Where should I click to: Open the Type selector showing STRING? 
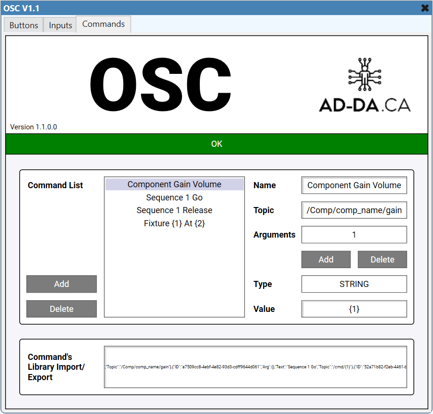[x=354, y=284]
